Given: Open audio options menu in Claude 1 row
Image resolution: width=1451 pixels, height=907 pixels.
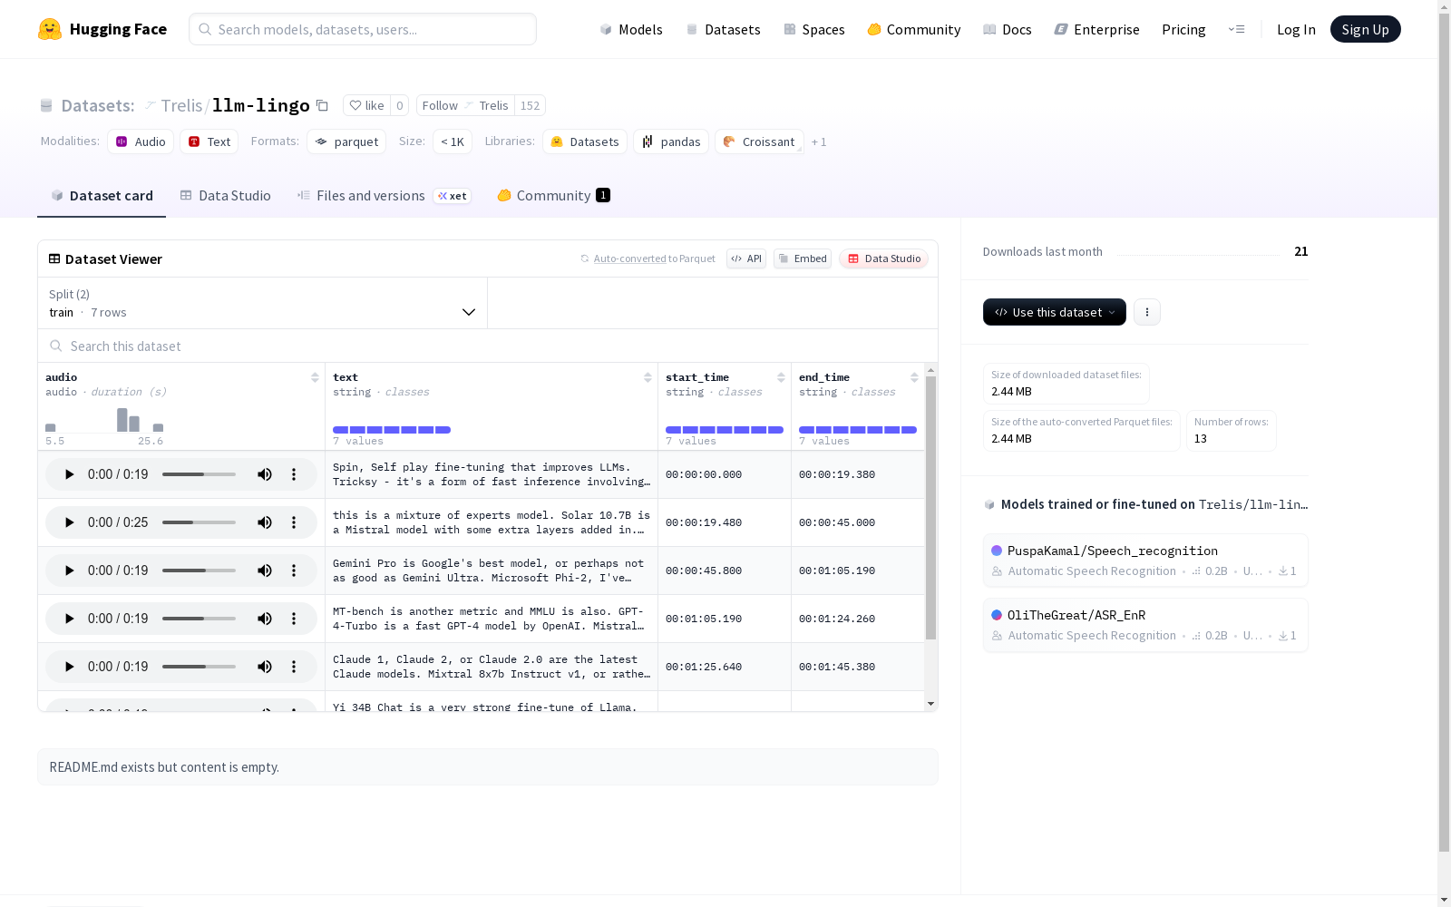Looking at the screenshot, I should coord(294,667).
